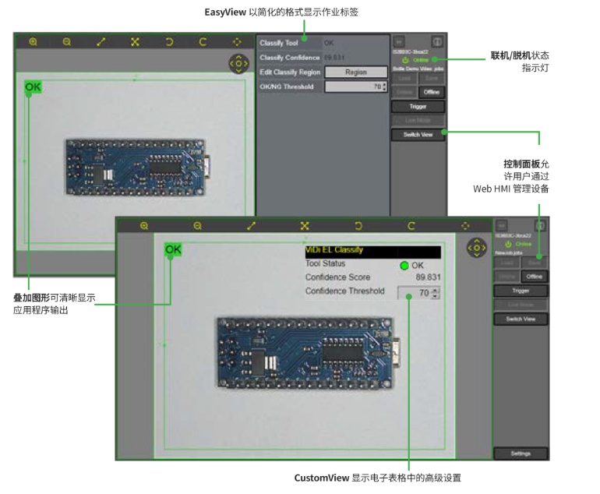The height and width of the screenshot is (494, 600).
Task: Click zoom in icon in EasyView toolbar
Action: pos(33,42)
